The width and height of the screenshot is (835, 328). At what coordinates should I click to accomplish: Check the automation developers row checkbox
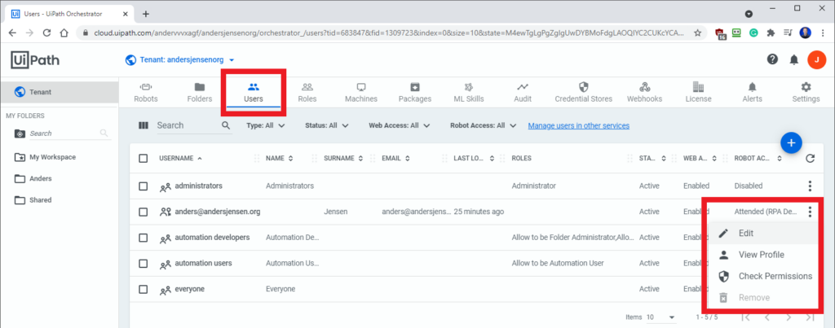click(144, 238)
